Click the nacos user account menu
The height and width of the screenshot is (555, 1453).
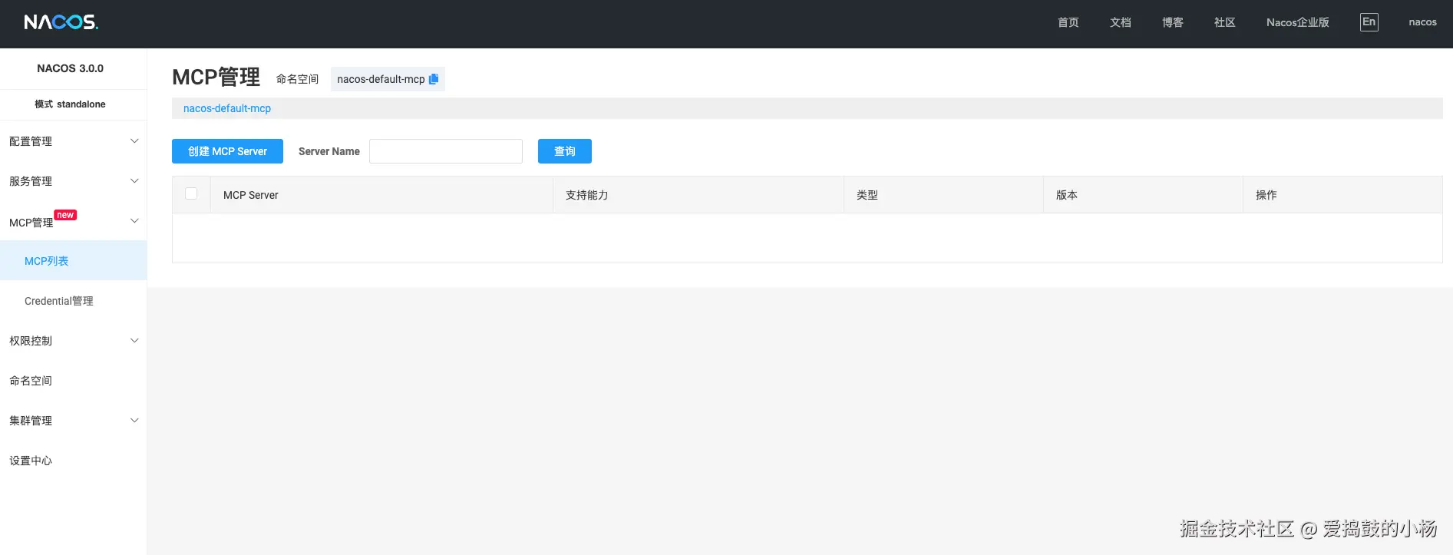tap(1422, 22)
